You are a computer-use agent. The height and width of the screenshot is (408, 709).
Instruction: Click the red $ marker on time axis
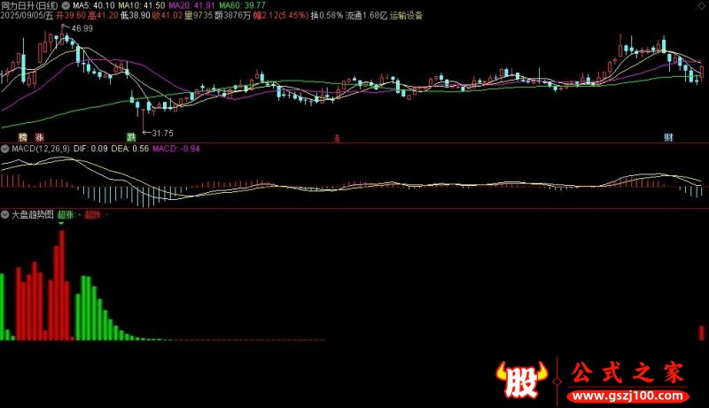click(337, 138)
